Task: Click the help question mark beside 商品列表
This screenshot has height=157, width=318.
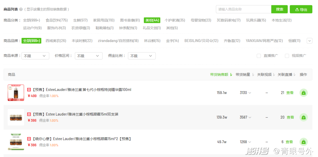Action: [21, 9]
